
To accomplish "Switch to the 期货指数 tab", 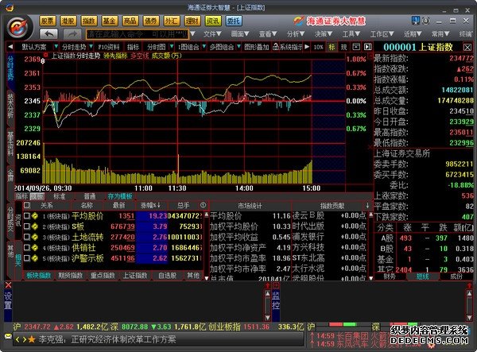I will coord(71,276).
